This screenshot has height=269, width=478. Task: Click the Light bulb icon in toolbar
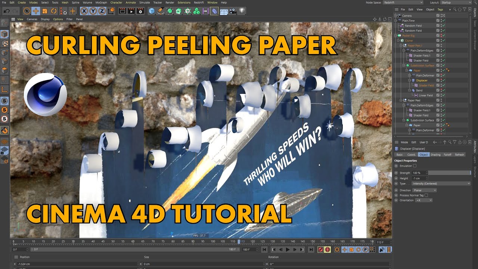pos(242,11)
